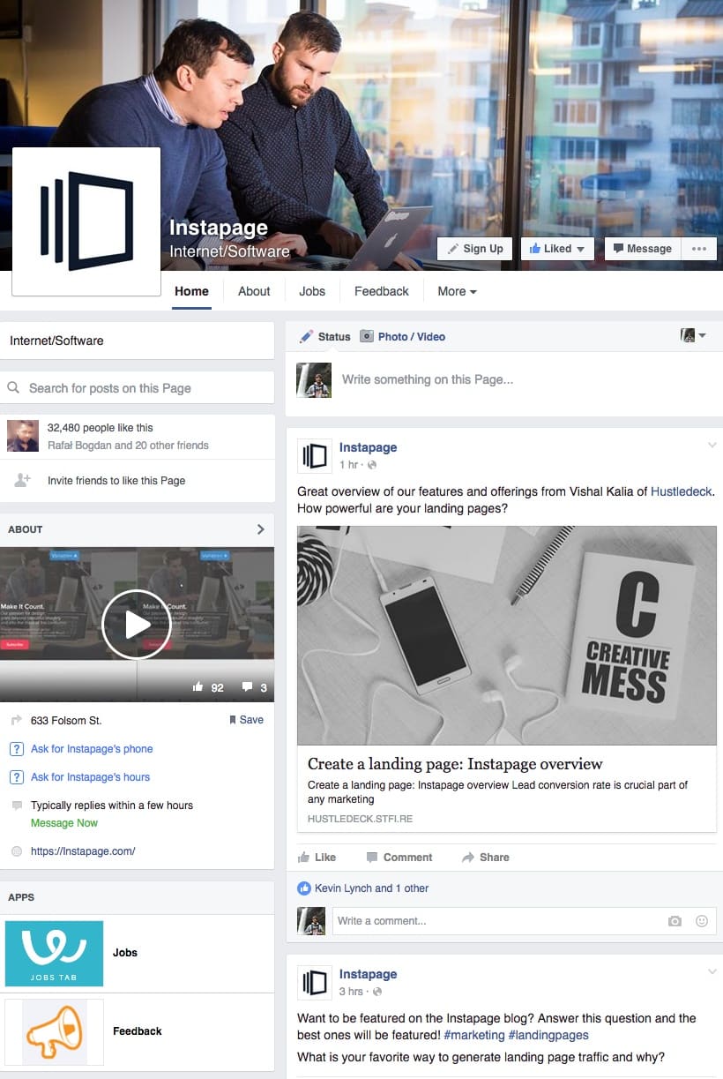723x1079 pixels.
Task: Click the Message Now link
Action: pos(64,823)
